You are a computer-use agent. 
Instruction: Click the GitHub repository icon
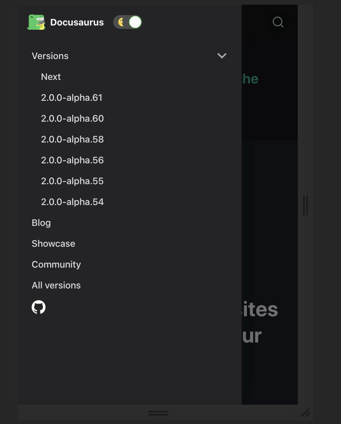[x=39, y=307]
